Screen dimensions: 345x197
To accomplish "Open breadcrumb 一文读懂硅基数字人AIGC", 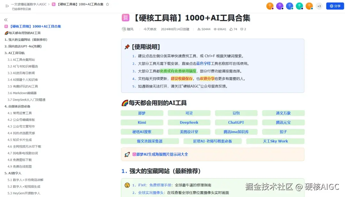I will (28, 4).
